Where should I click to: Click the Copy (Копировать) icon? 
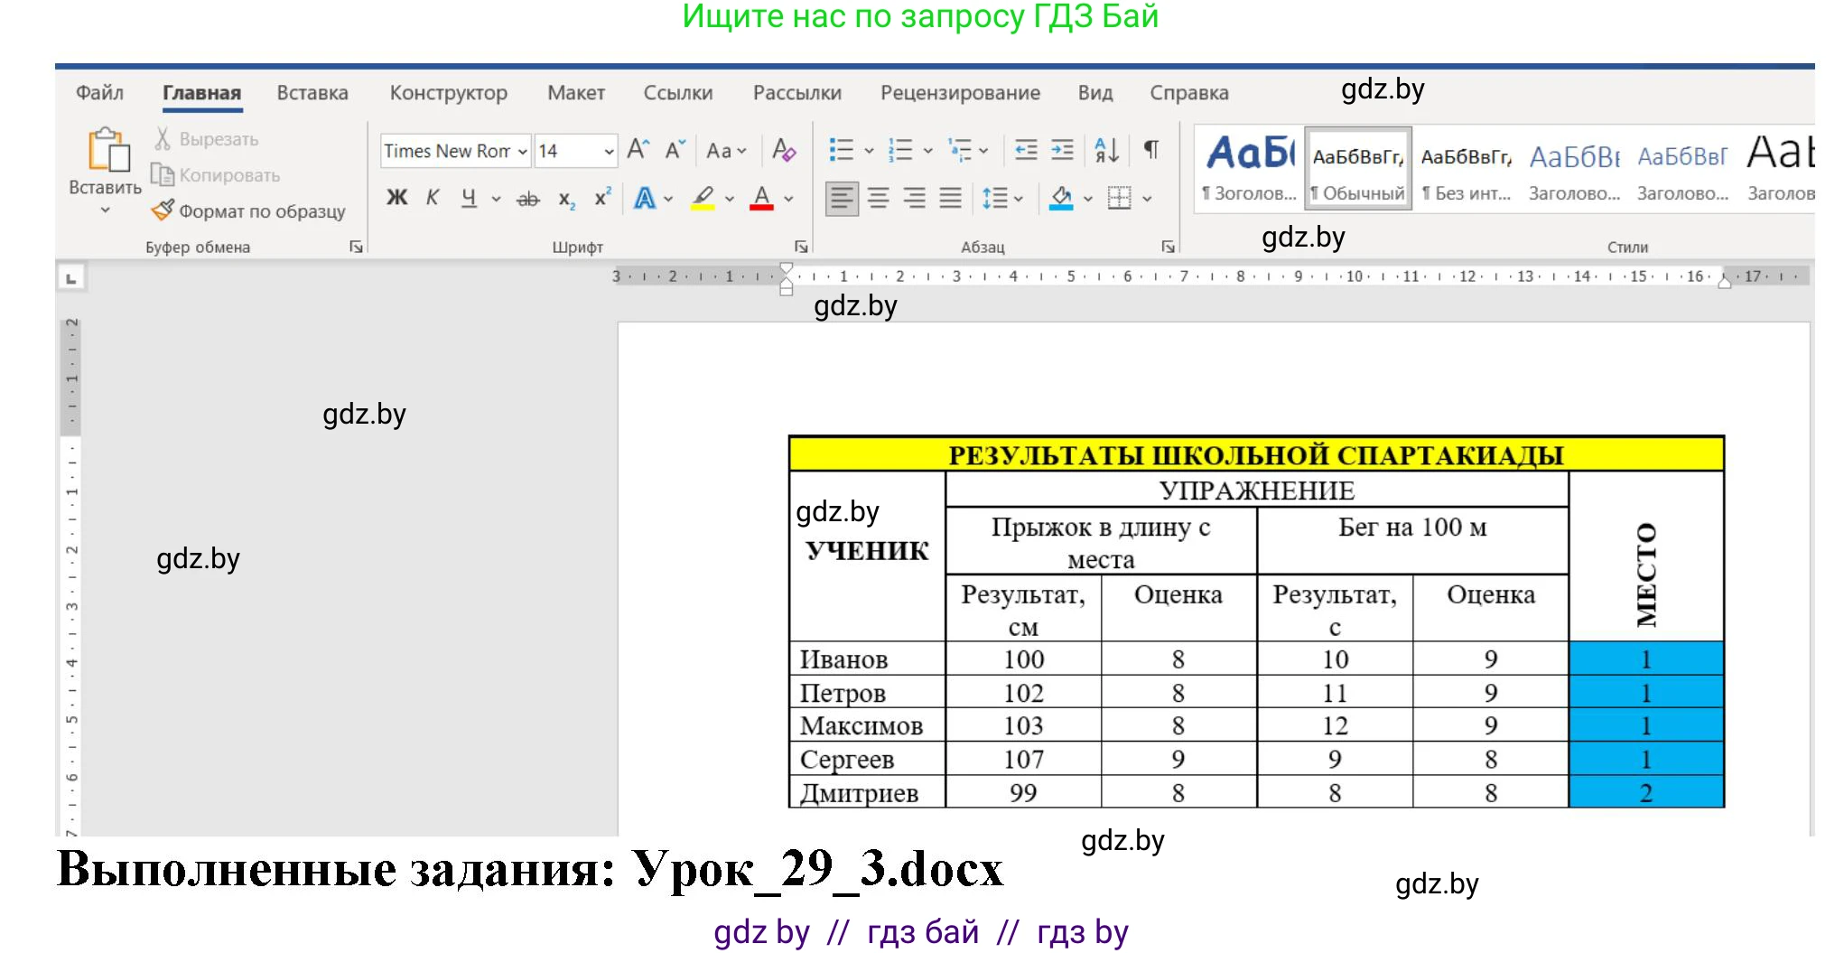tap(162, 174)
